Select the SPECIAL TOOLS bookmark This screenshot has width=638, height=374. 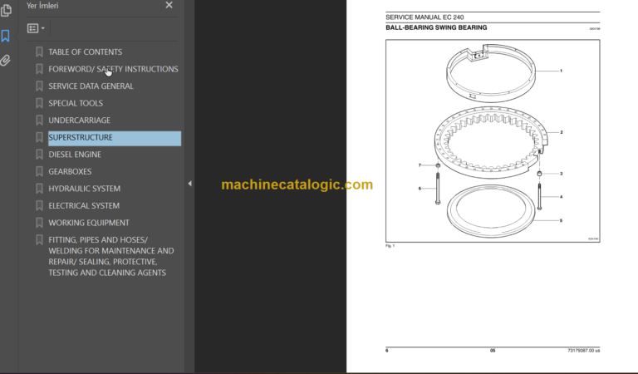tap(76, 103)
